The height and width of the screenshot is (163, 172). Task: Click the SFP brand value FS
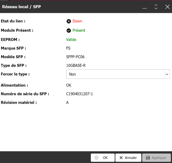point(68,48)
